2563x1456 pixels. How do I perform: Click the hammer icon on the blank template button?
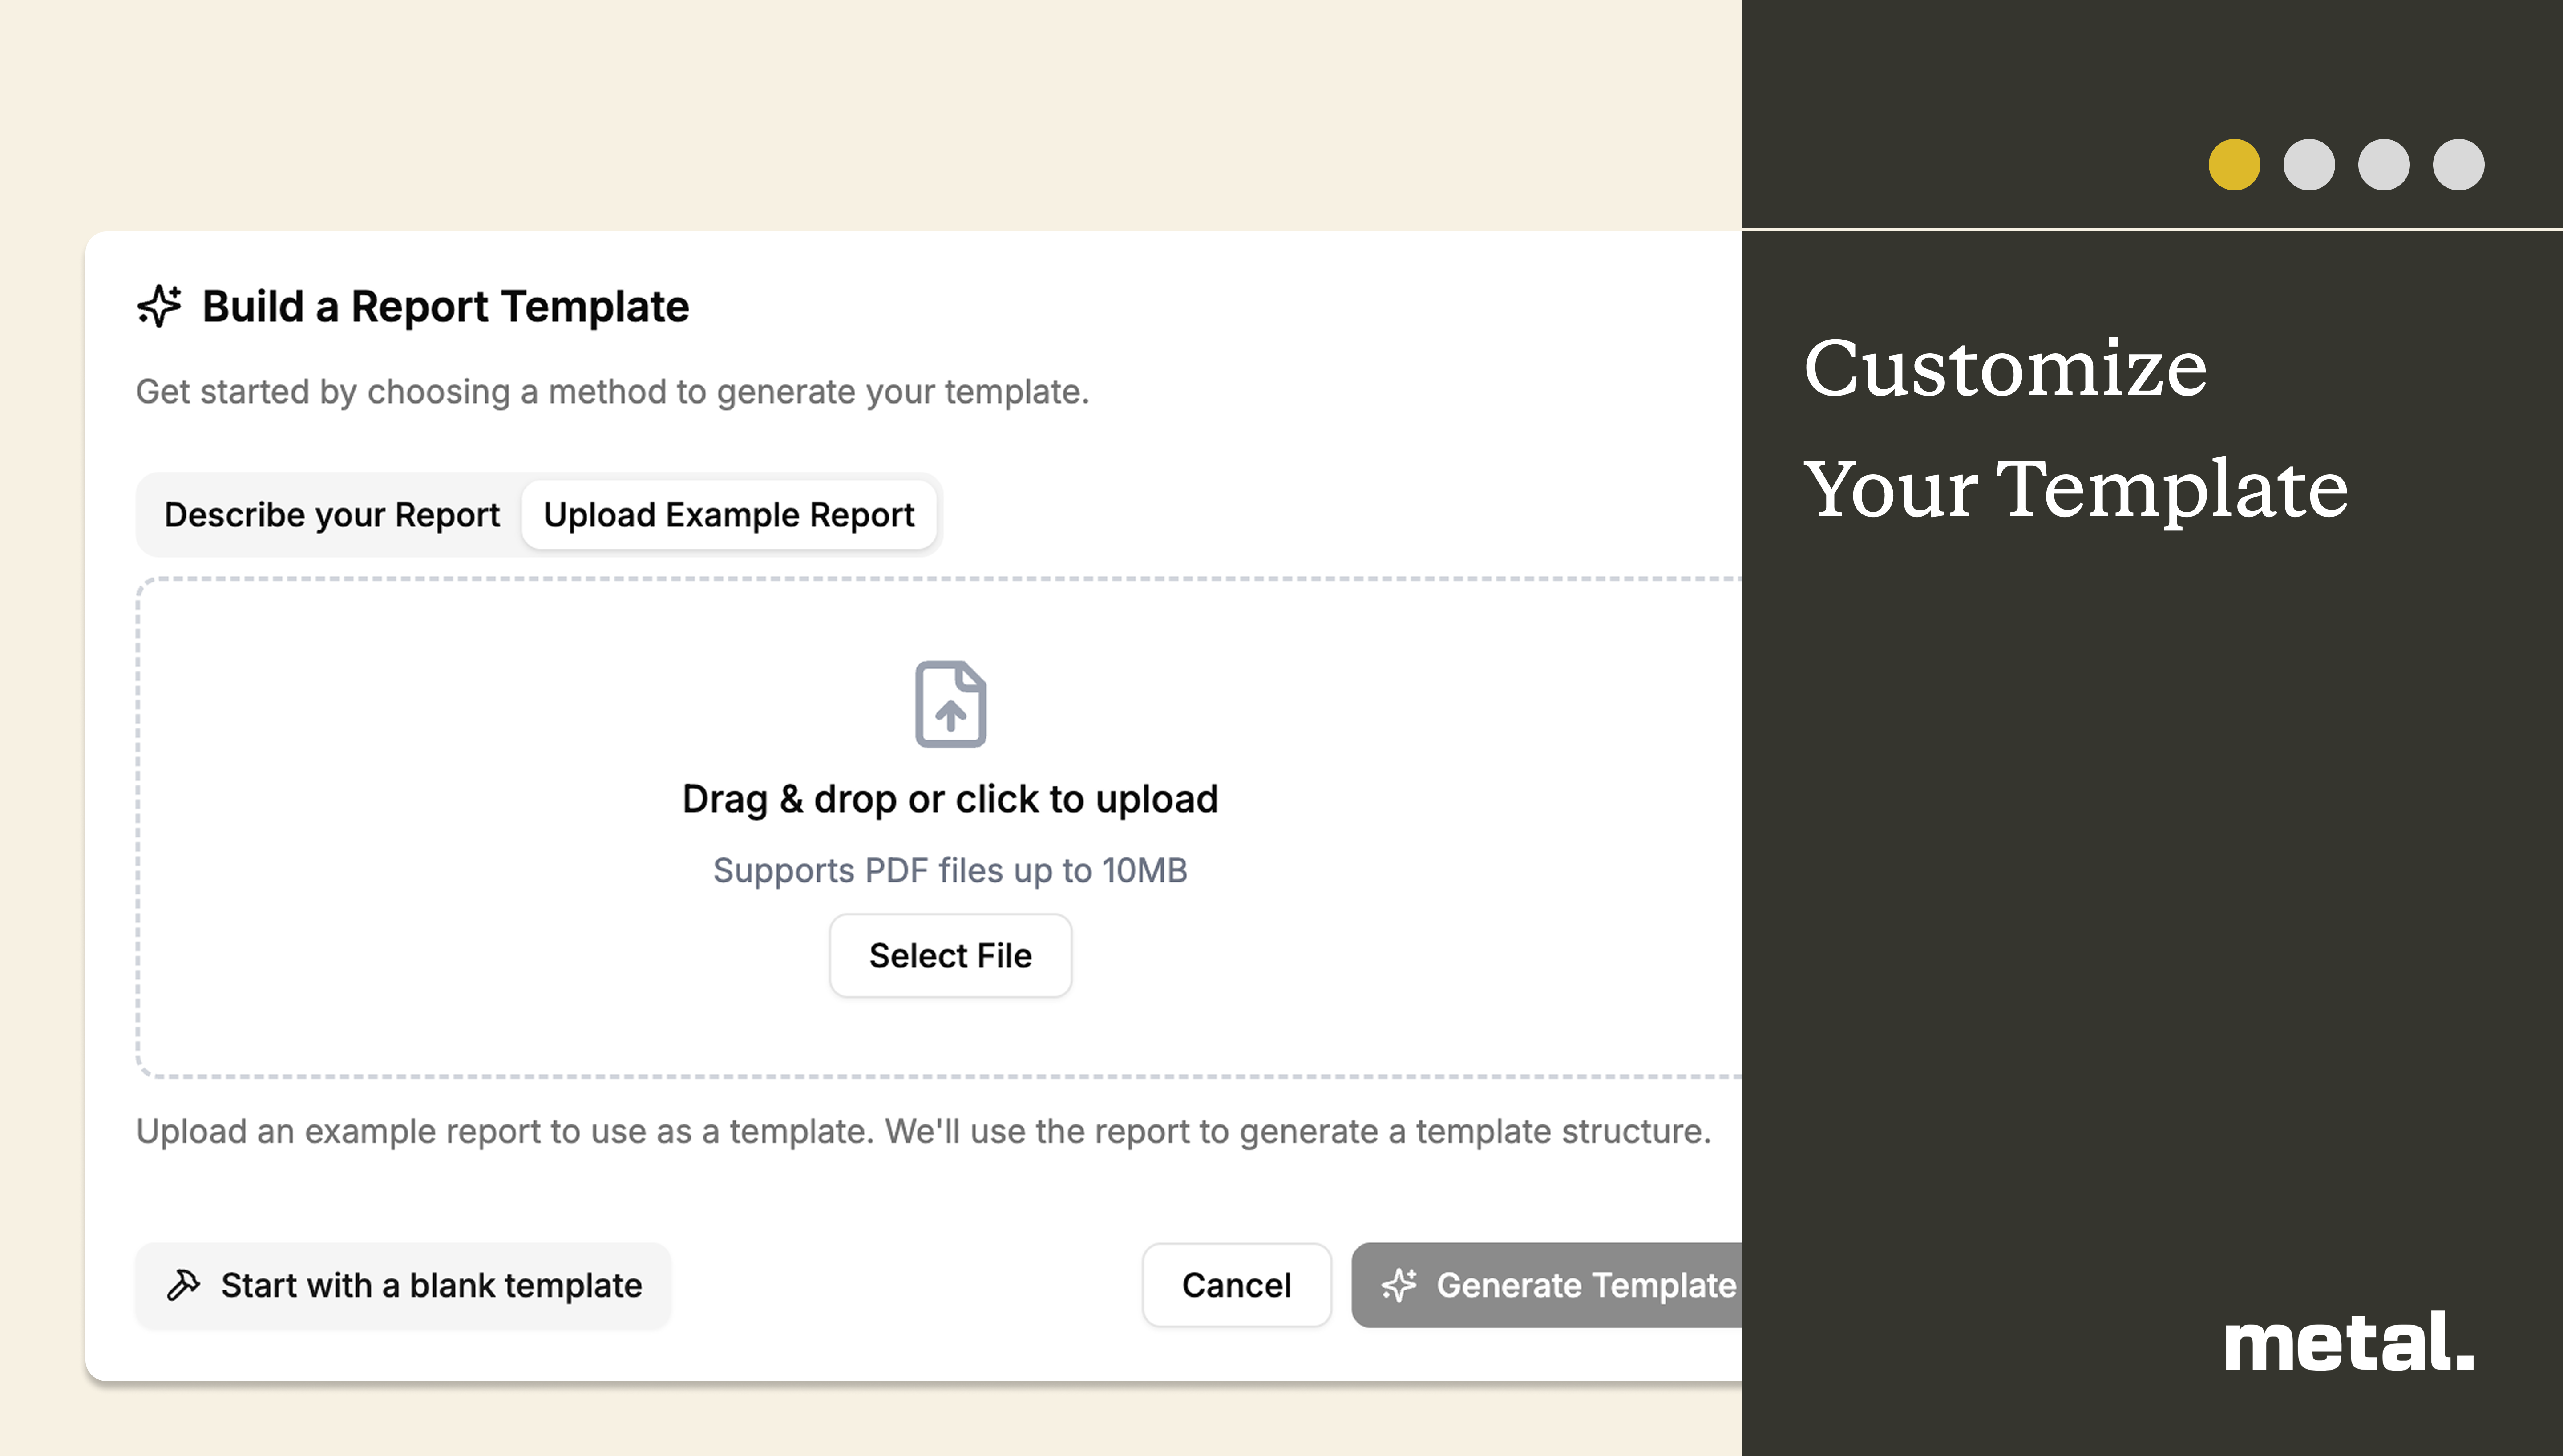click(184, 1285)
